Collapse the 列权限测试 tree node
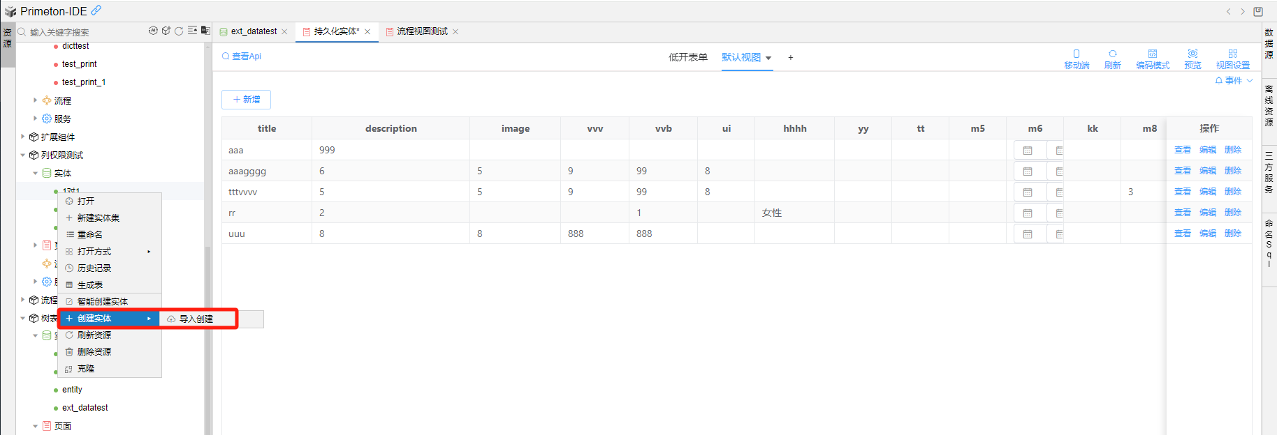1277x435 pixels. 23,155
